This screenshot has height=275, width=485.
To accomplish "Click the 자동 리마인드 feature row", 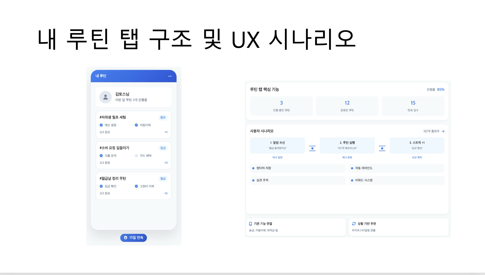I will [396, 168].
